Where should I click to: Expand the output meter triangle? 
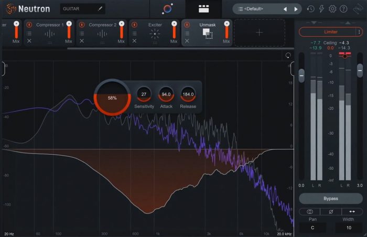coord(348,23)
